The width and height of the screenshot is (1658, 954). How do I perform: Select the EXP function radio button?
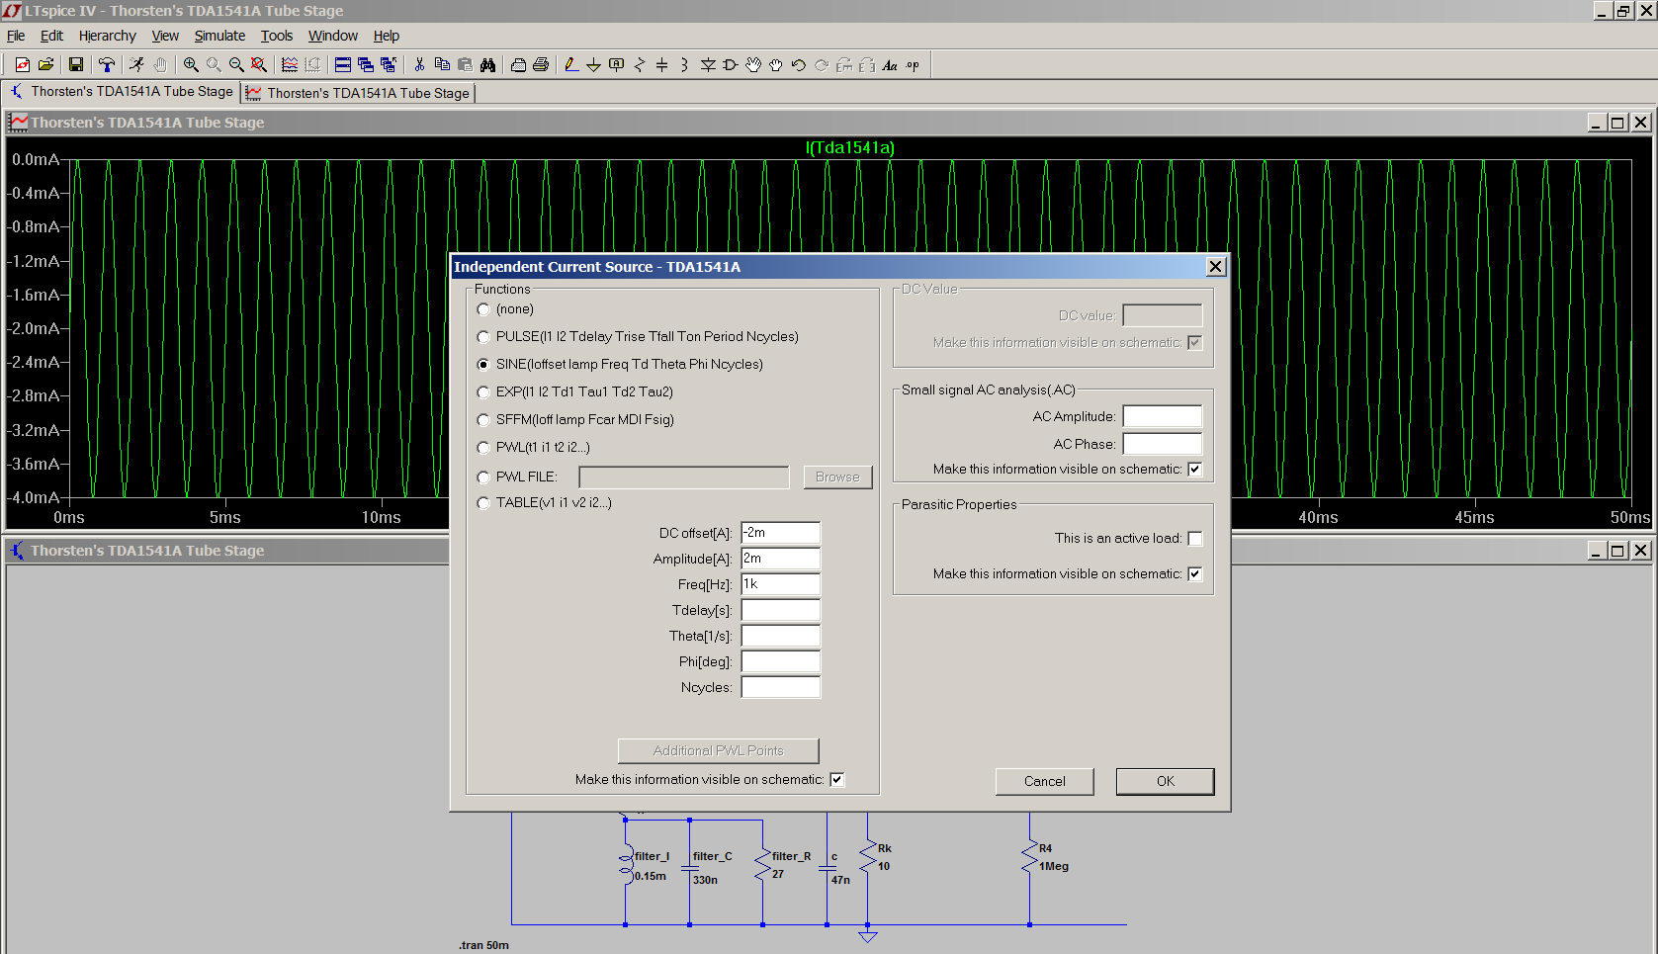pyautogui.click(x=483, y=392)
